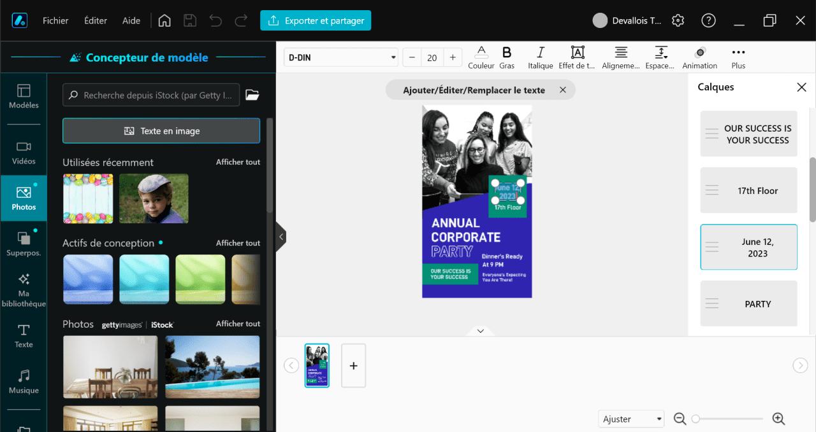The height and width of the screenshot is (432, 816).
Task: Click Exporter et partager button
Action: point(316,20)
